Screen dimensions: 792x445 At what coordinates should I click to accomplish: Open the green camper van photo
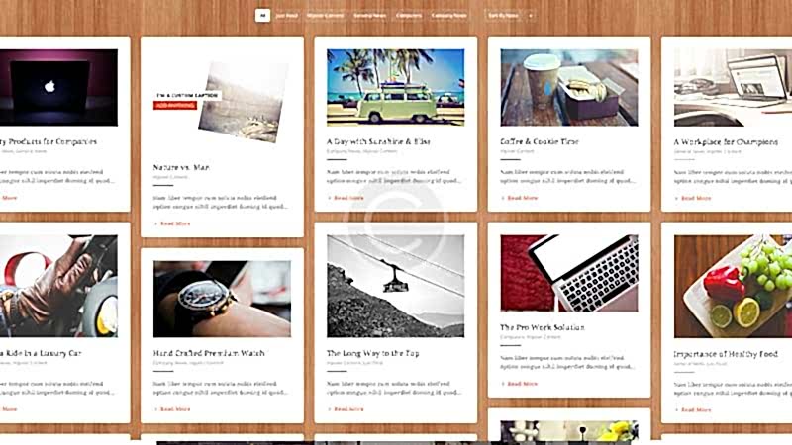point(395,87)
